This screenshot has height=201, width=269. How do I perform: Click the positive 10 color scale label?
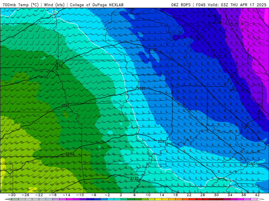click(148, 195)
